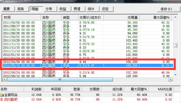Image resolution: width=181 pixels, height=103 pixels.
Task: Click the vertical scrollbar thumb
Action: pyautogui.click(x=175, y=45)
